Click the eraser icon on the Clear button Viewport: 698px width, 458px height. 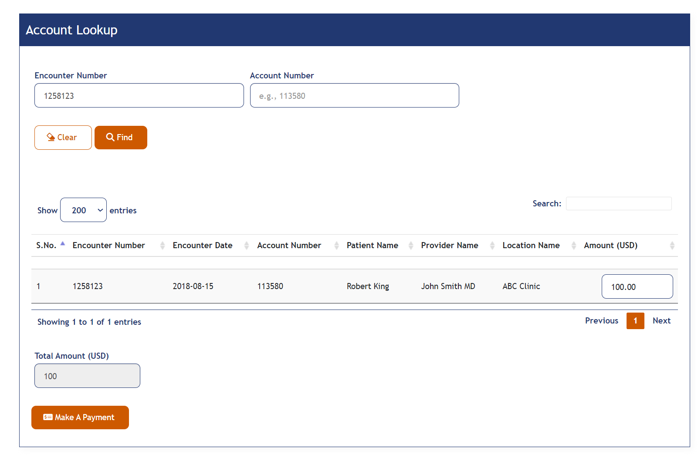[51, 137]
